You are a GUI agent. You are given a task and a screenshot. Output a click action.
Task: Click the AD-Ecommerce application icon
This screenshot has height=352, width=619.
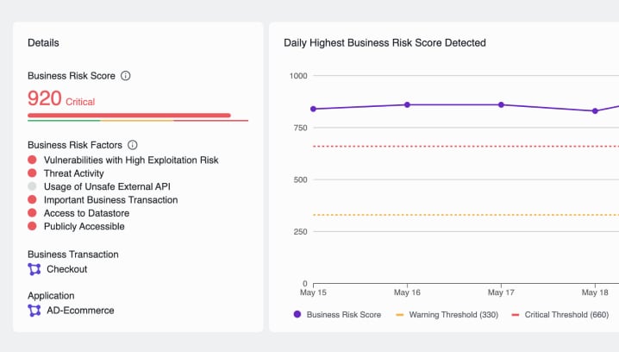point(34,311)
